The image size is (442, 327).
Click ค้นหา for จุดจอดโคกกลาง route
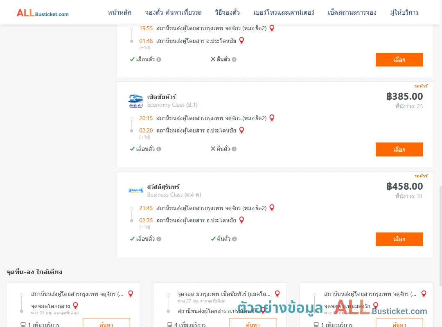coord(106,323)
